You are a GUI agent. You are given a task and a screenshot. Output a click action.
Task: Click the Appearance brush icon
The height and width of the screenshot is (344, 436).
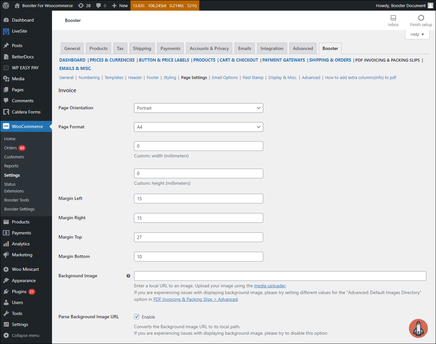(x=6, y=280)
